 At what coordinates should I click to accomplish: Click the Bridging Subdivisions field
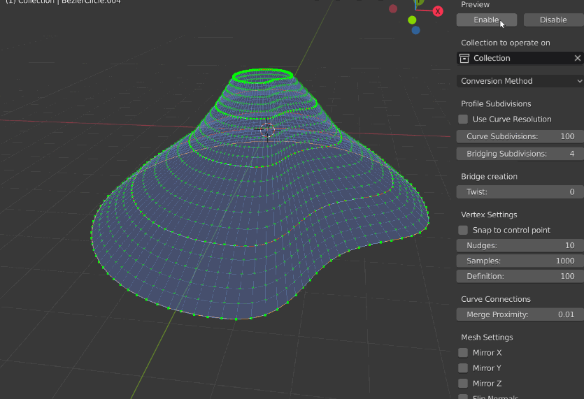(x=520, y=154)
